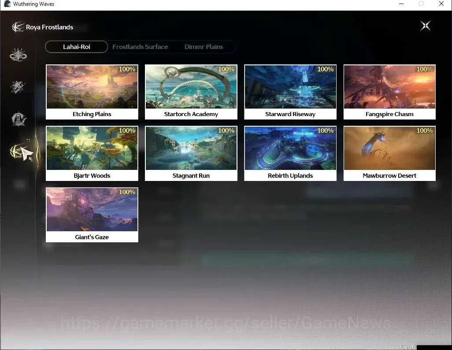Click the 100% progress on Etching Plains
Viewport: 452px width, 350px height.
tap(127, 69)
